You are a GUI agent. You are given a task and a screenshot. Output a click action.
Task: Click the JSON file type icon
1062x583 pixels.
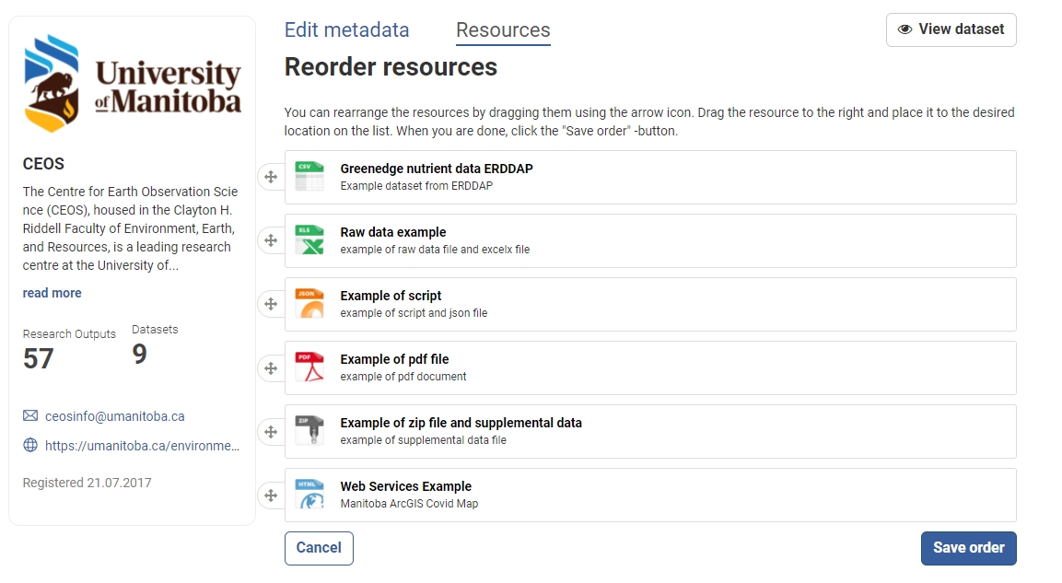pos(309,304)
